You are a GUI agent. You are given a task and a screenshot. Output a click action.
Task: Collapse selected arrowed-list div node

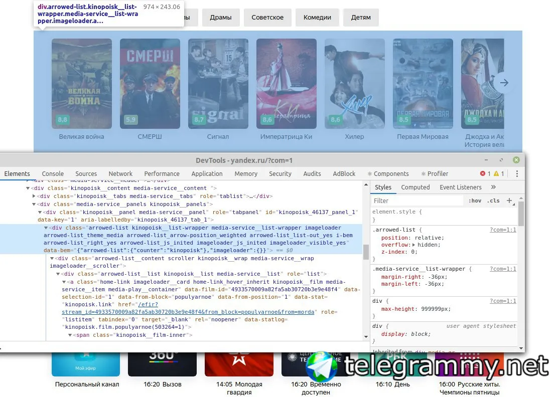coord(46,228)
